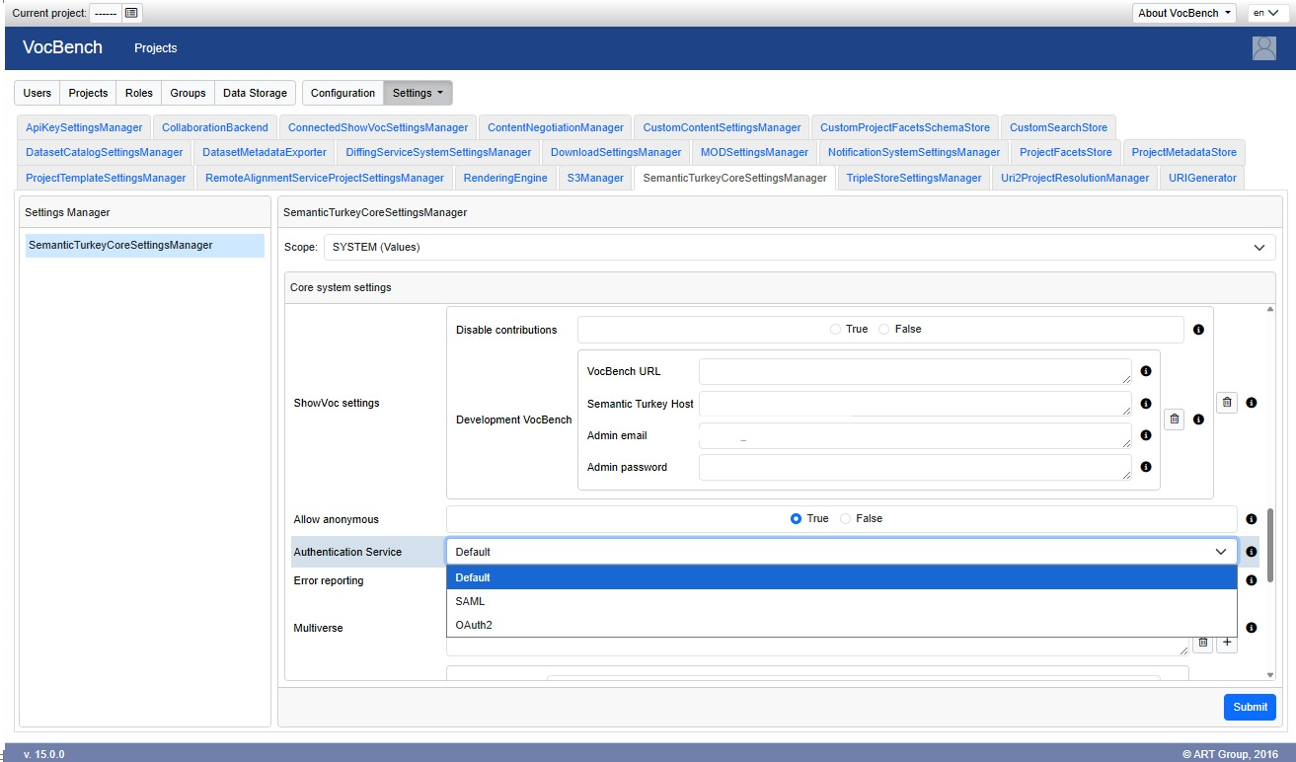
Task: Open the current project list icon
Action: 131,13
